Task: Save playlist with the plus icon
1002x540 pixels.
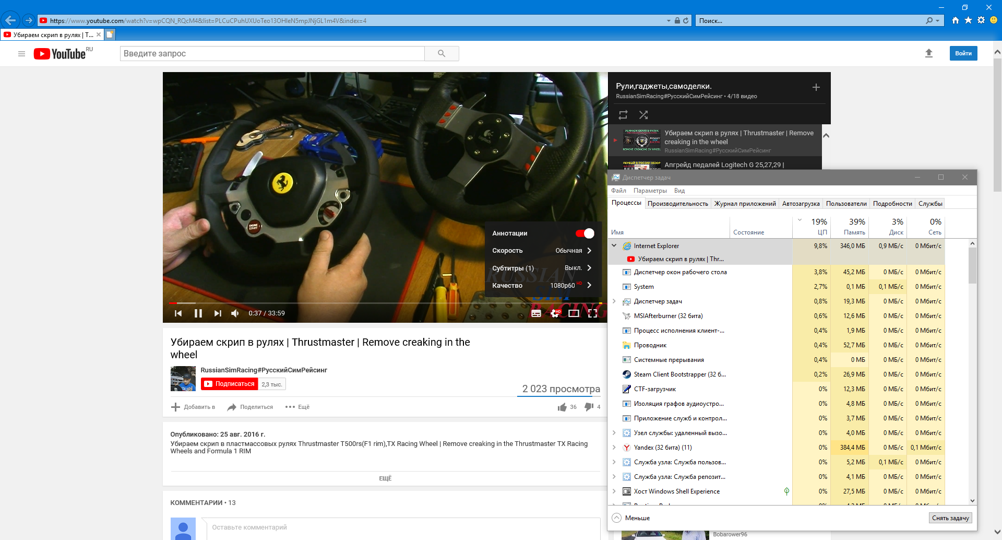Action: pyautogui.click(x=816, y=87)
